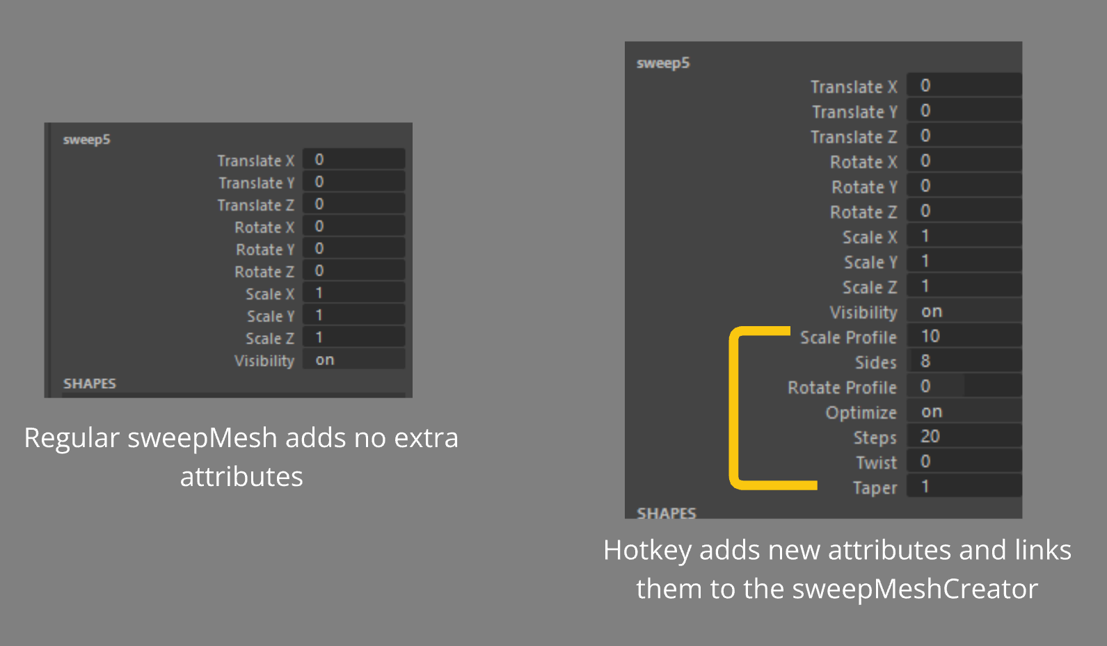The width and height of the screenshot is (1107, 646).
Task: Select the Twist attribute label
Action: tap(876, 462)
